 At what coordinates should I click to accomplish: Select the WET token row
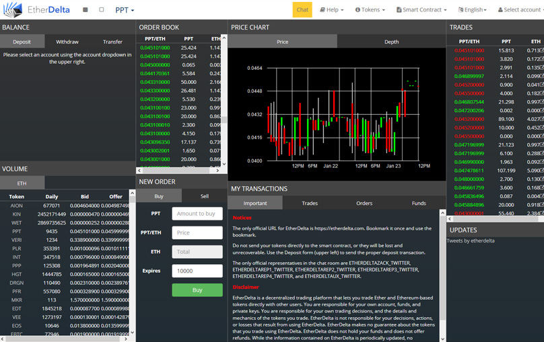point(65,223)
